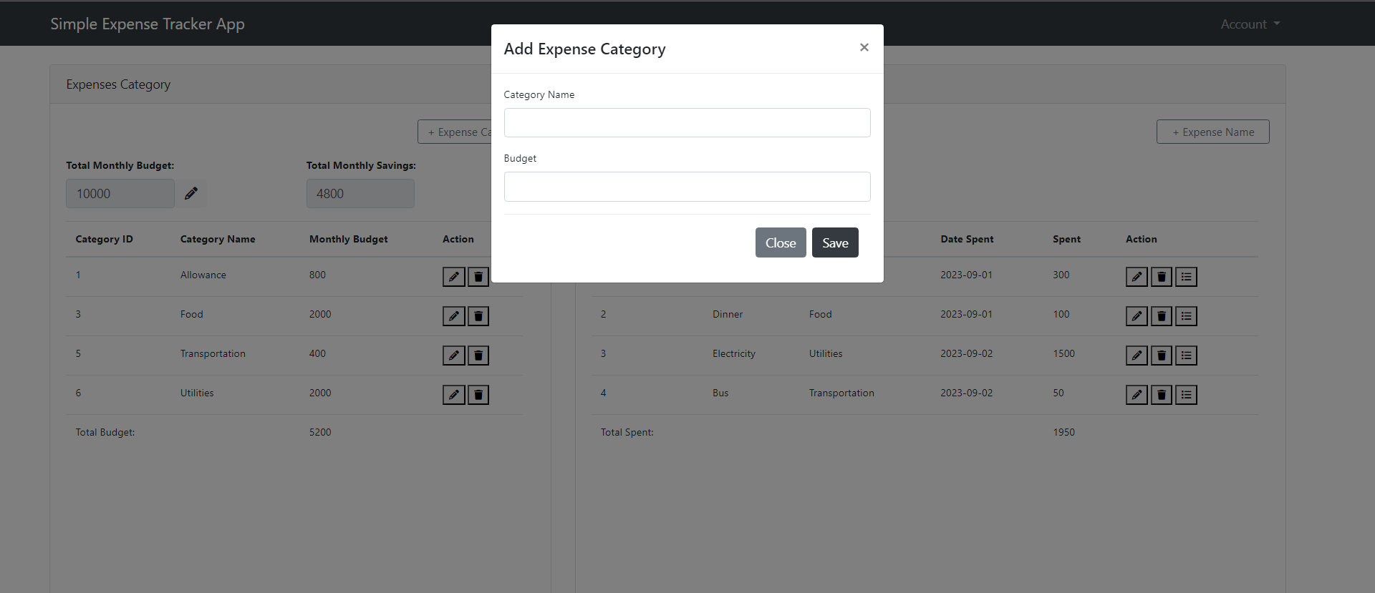This screenshot has width=1375, height=593.
Task: Click the Total Monthly Savings field
Action: [x=360, y=193]
